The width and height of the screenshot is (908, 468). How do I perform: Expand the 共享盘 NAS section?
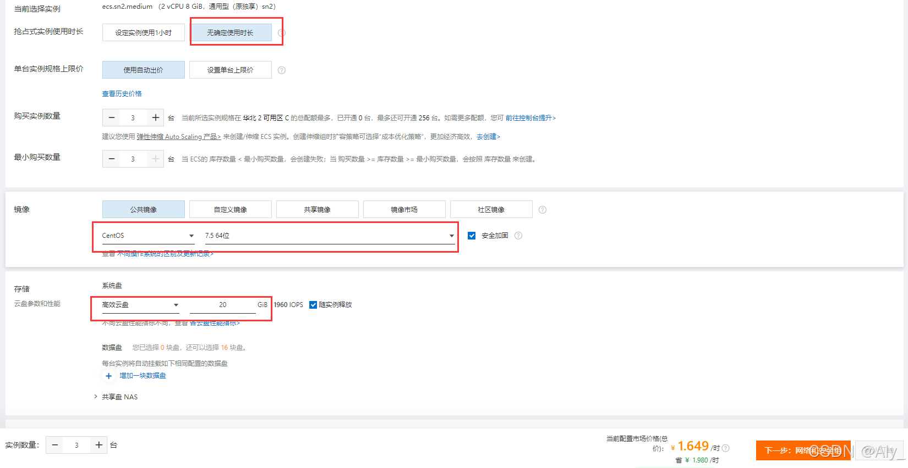tap(116, 397)
